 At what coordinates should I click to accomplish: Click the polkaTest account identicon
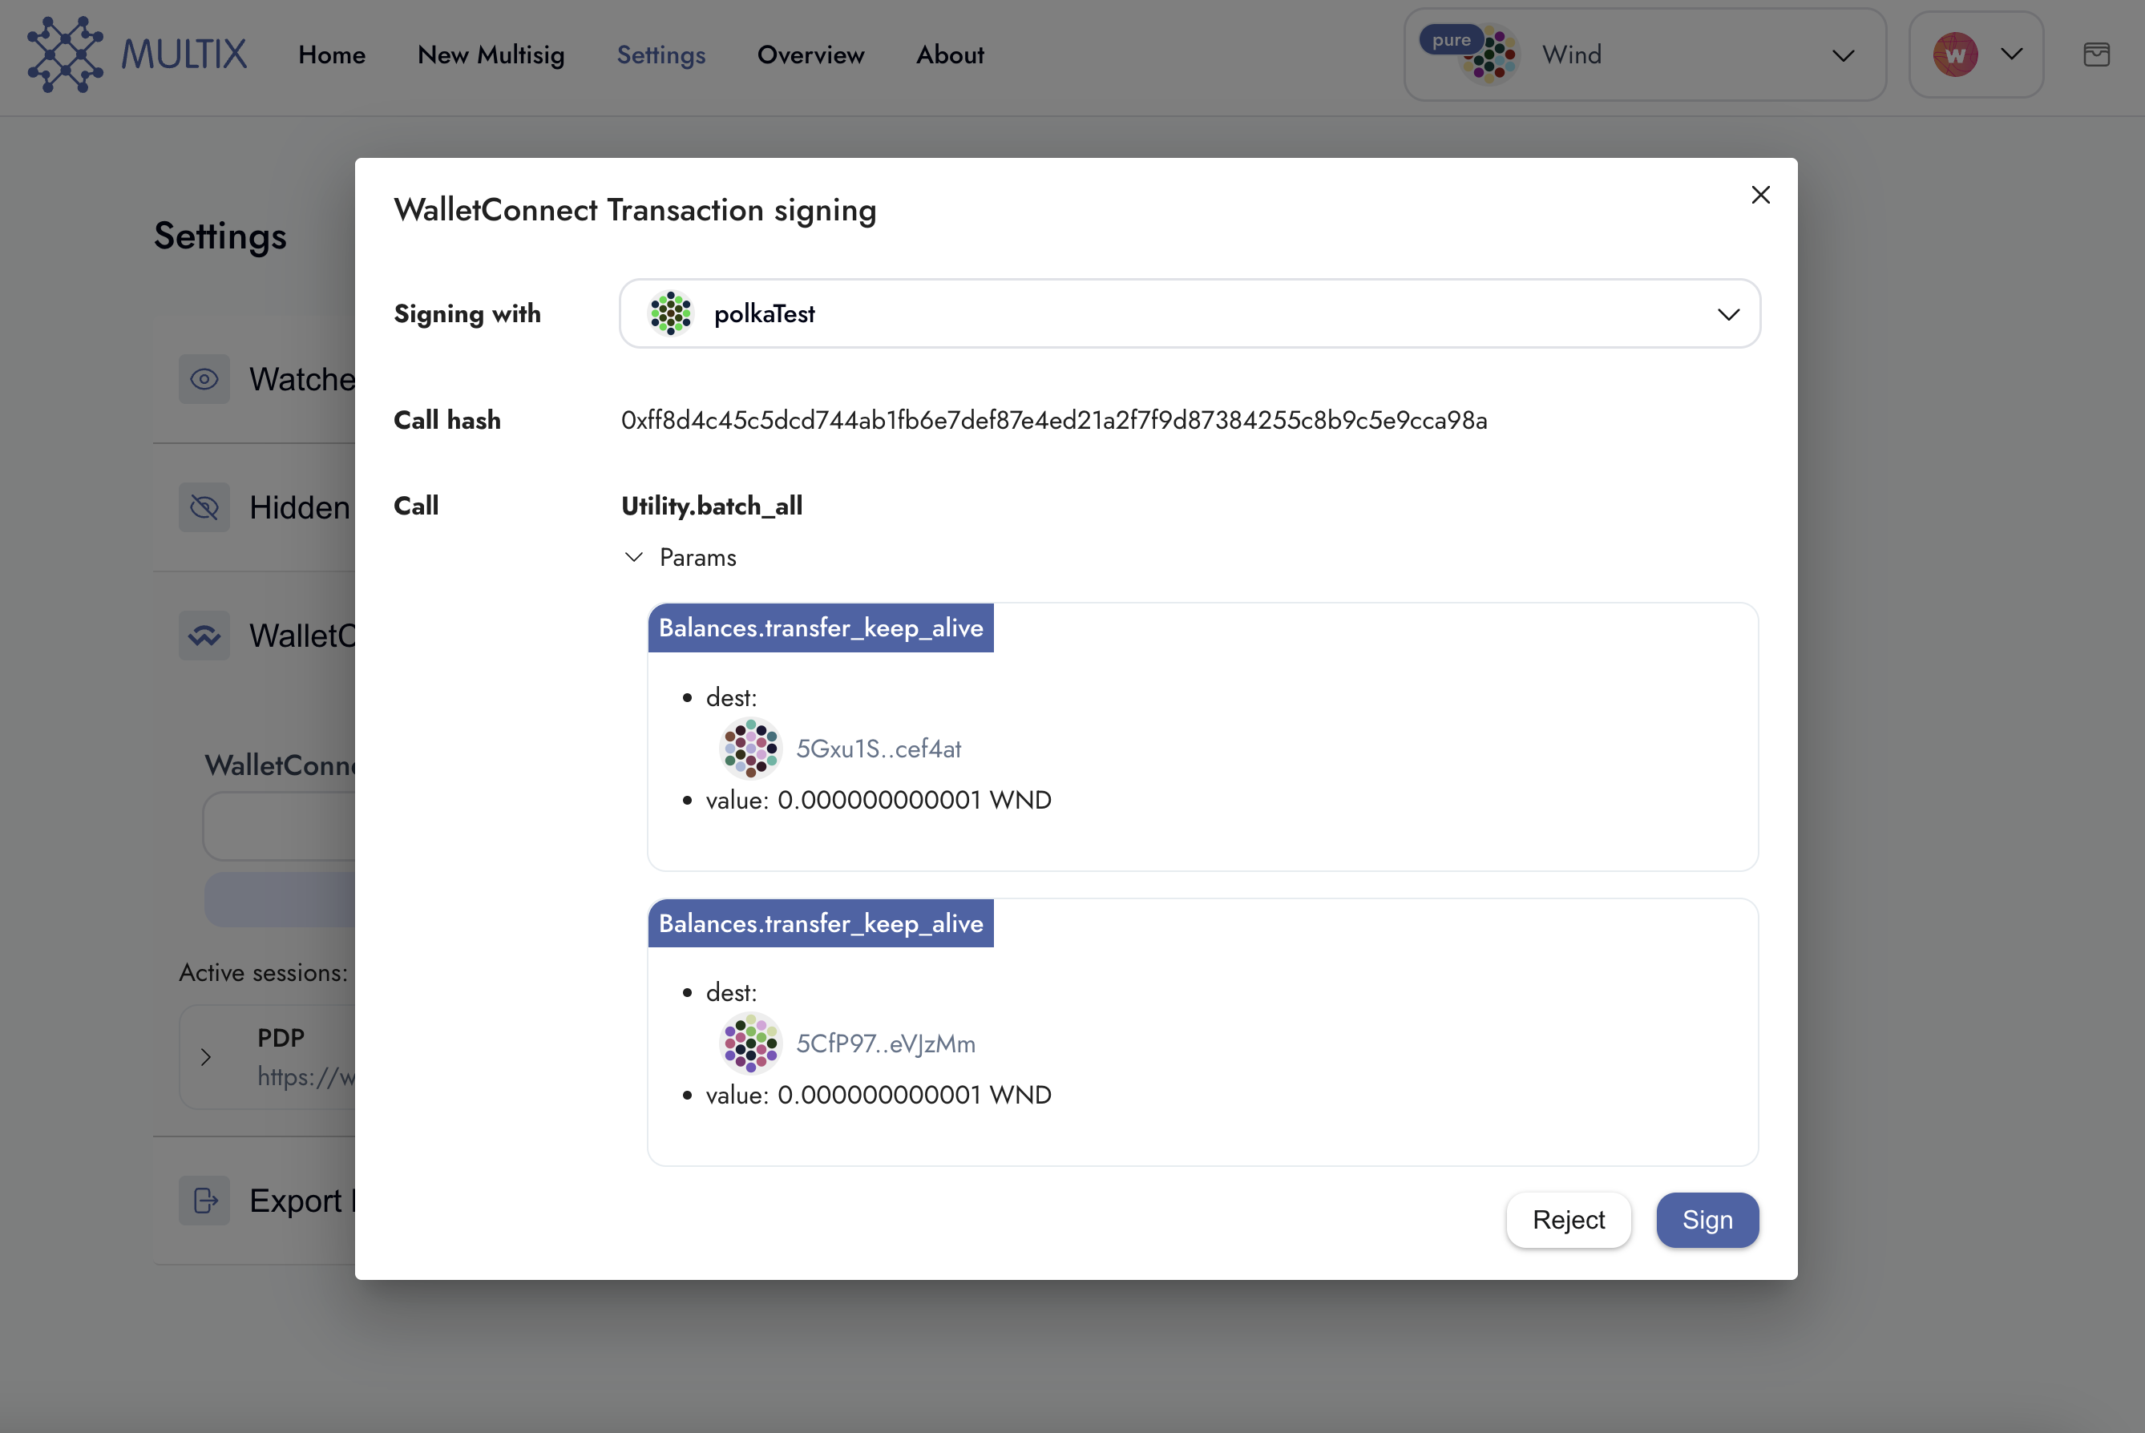tap(670, 313)
